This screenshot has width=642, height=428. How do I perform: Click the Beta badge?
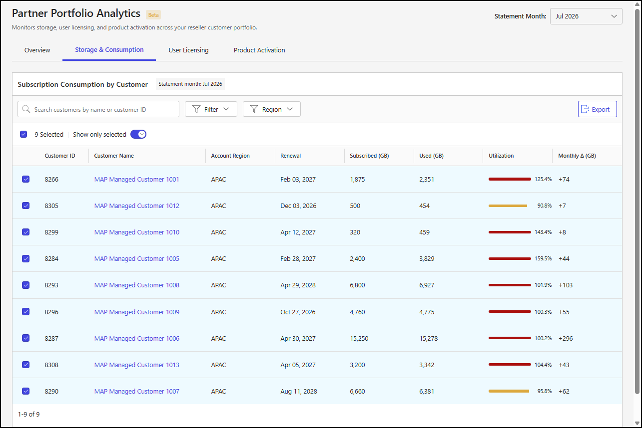coord(153,15)
